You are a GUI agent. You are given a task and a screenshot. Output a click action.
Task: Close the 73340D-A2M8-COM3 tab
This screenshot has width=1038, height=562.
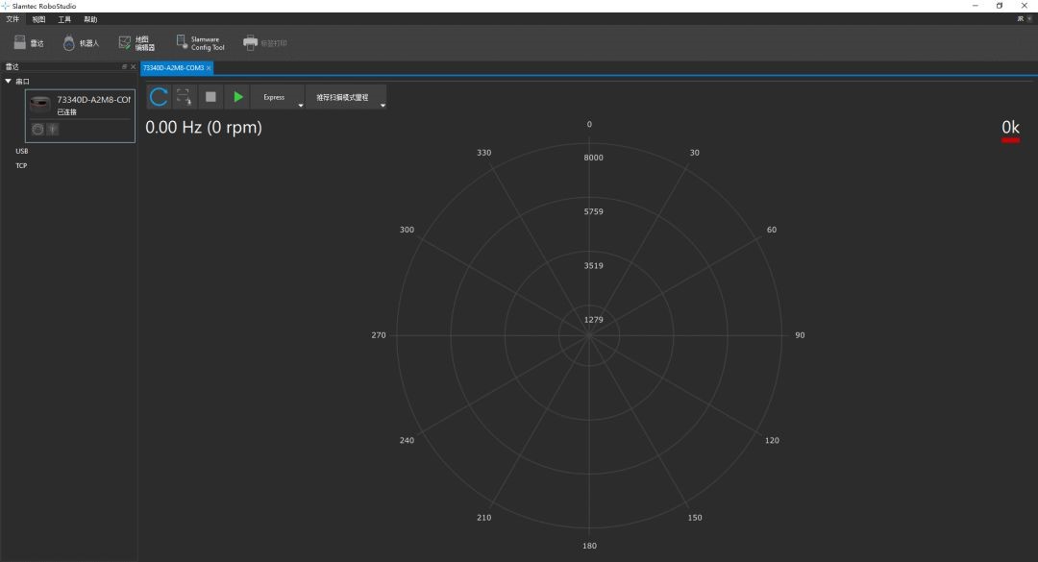[x=209, y=68]
